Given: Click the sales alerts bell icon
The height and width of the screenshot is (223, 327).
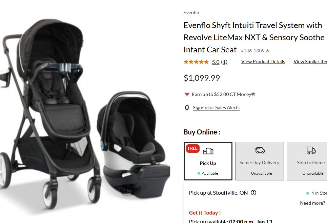Looking at the screenshot, I should (187, 107).
